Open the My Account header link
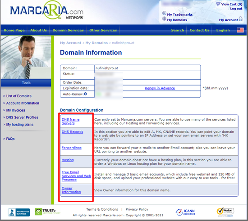248x221 pixels. pos(229,20)
